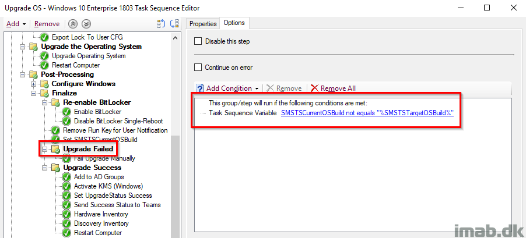Screen dimensions: 526x238
Task: Select the Add to AD Groups step
Action: (99, 177)
